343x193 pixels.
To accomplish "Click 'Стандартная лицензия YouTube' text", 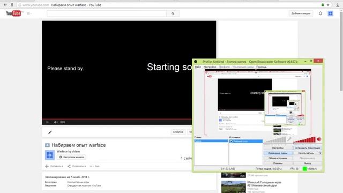I will pos(84,185).
